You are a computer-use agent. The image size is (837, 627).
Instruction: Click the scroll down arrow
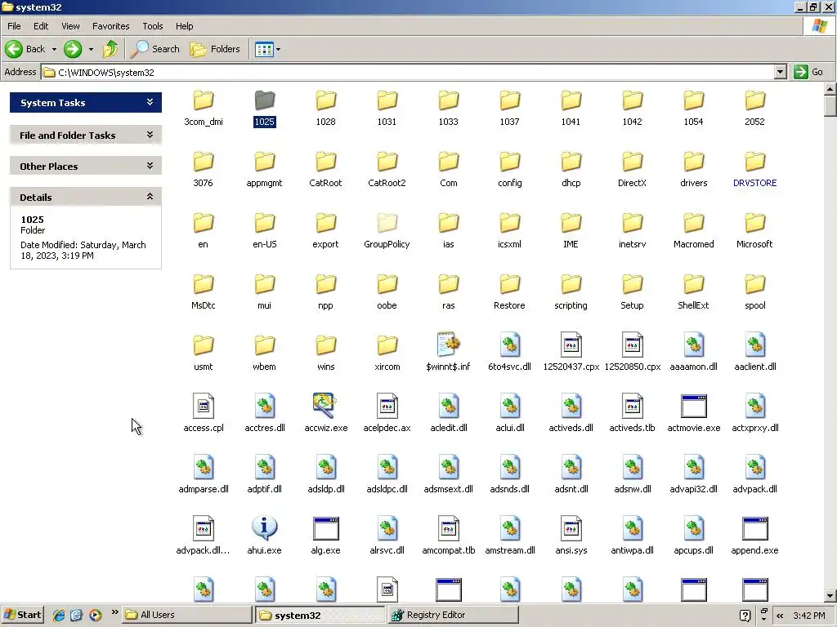830,596
